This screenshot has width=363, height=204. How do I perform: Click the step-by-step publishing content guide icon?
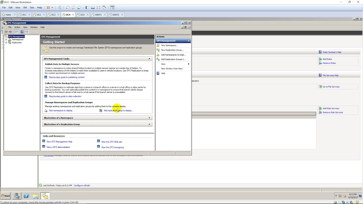pos(46,77)
